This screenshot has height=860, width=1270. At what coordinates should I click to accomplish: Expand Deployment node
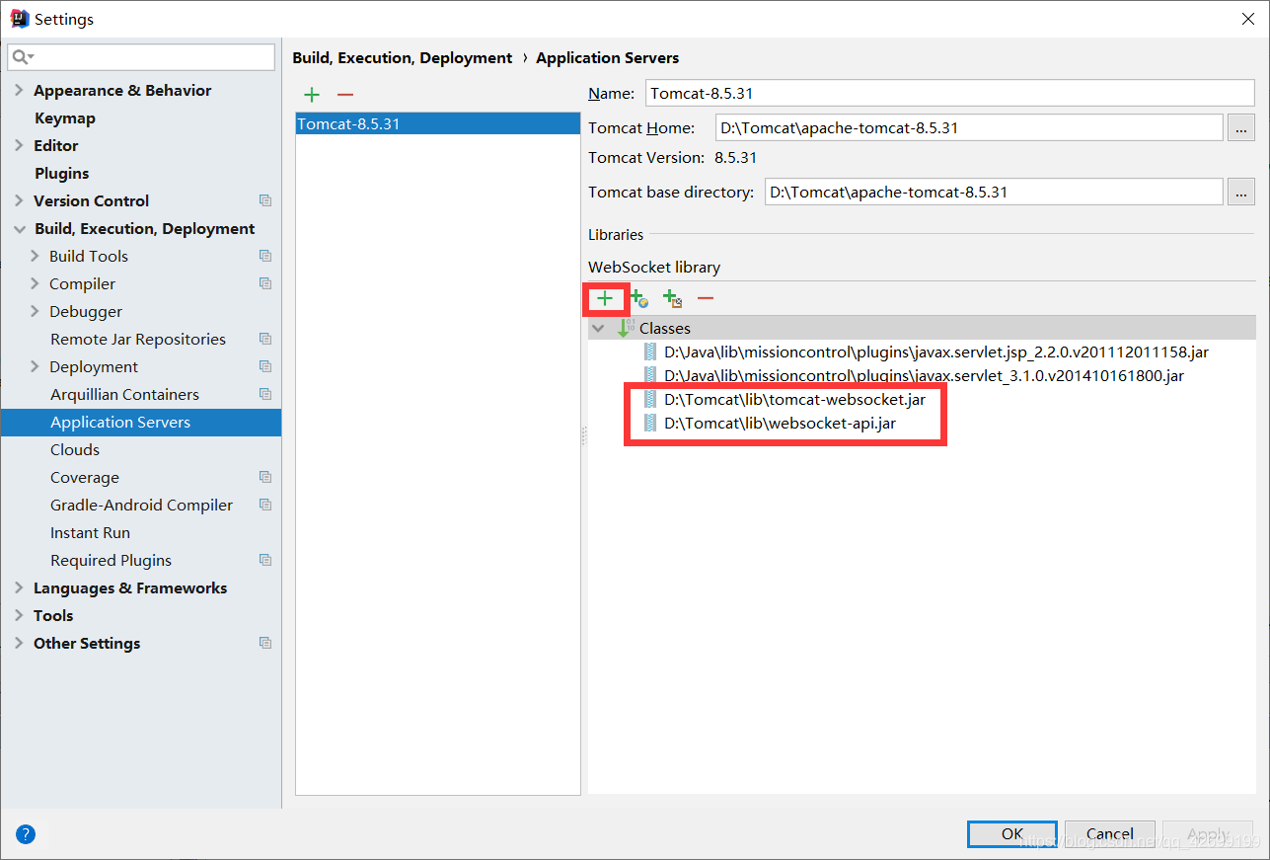click(x=36, y=366)
